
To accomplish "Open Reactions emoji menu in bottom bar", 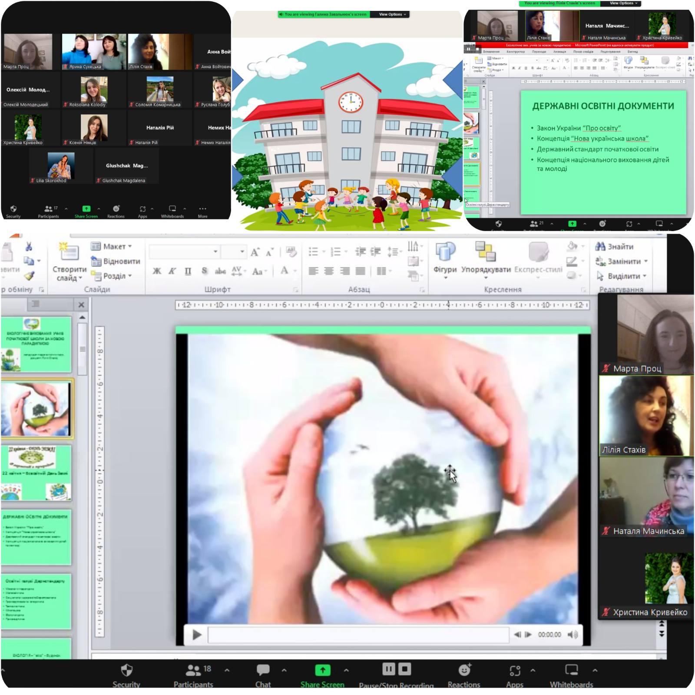I will coord(464,670).
